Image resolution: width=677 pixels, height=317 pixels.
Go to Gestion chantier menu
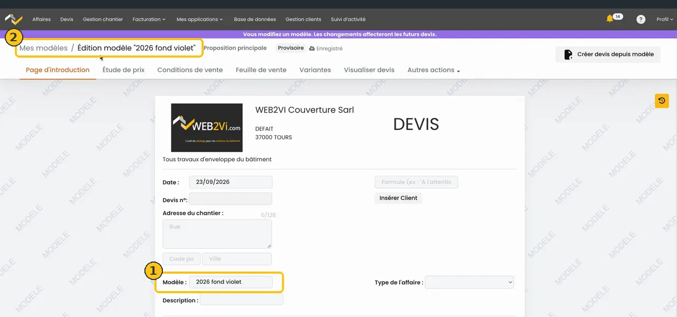pos(103,19)
